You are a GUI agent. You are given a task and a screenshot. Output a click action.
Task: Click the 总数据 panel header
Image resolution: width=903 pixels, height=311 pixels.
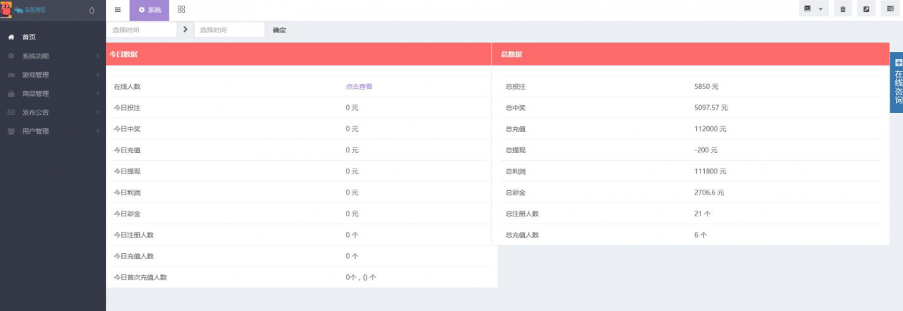(x=689, y=54)
